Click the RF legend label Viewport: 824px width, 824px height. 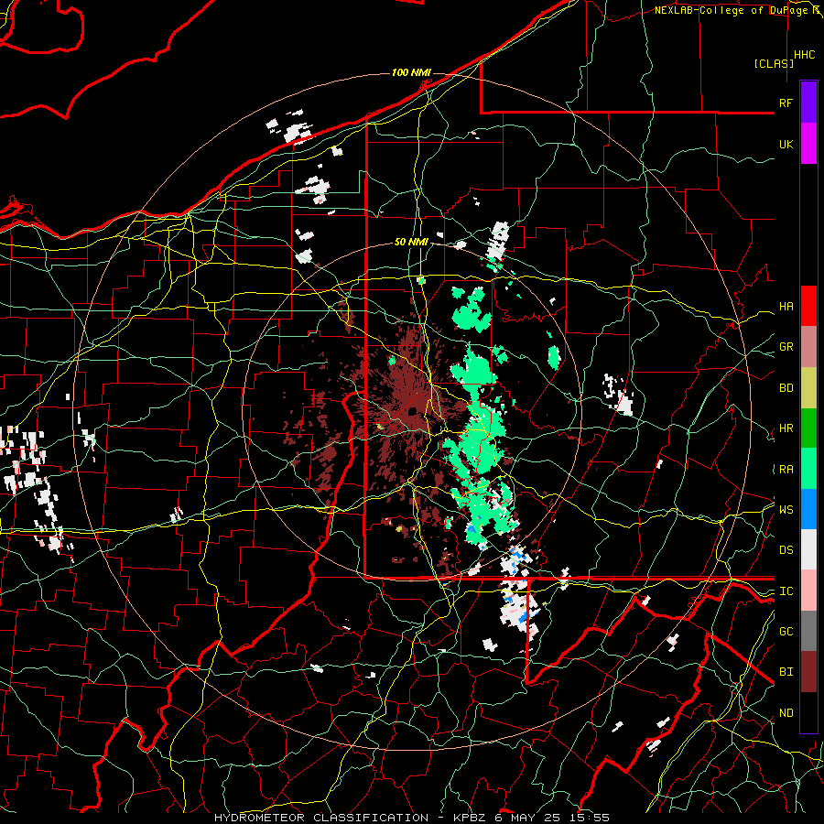[786, 103]
